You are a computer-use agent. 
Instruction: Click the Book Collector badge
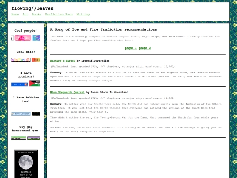pyautogui.click(x=21, y=114)
